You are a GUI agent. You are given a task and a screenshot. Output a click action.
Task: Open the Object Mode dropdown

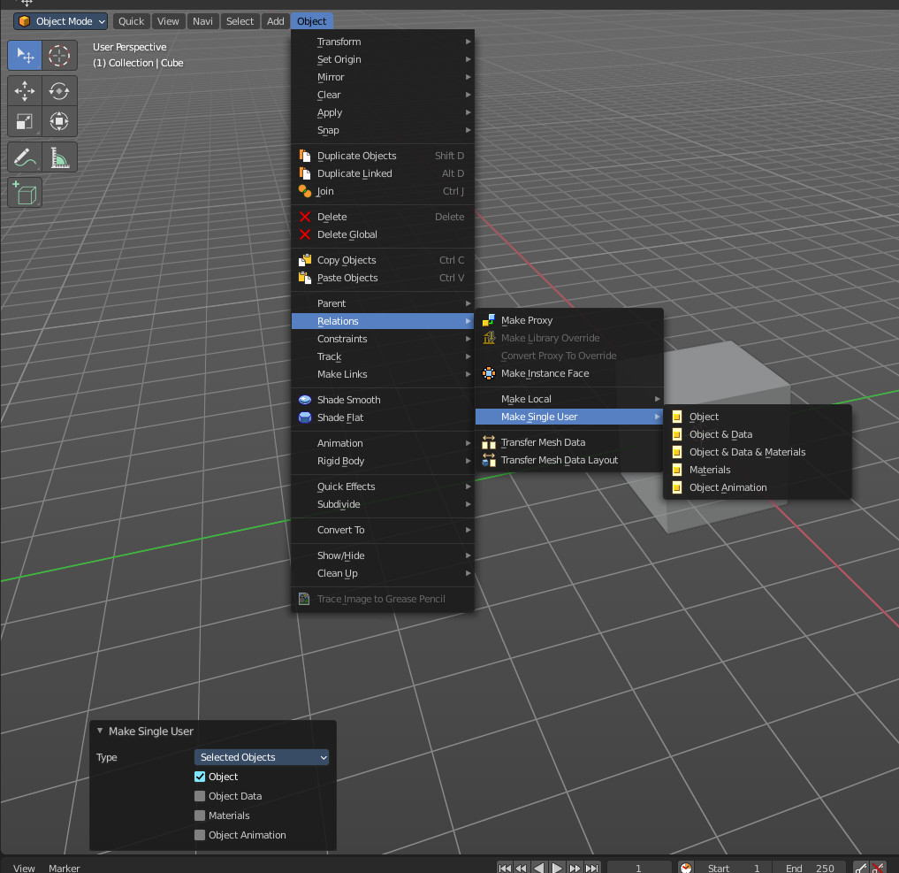(x=61, y=21)
